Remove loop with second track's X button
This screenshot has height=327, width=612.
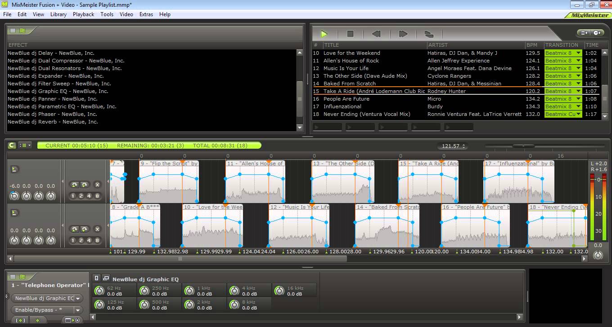point(97,229)
